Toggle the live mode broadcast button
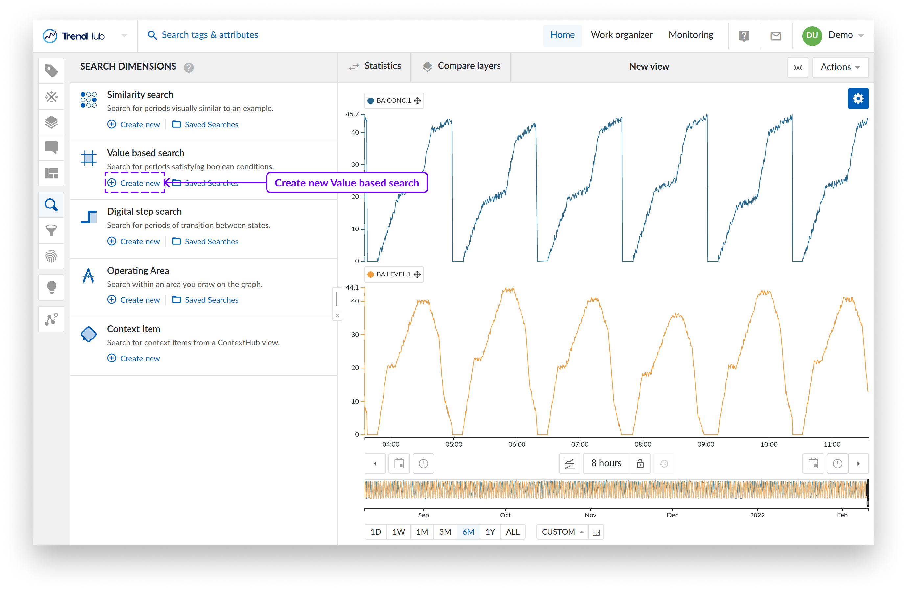This screenshot has height=591, width=907. [x=797, y=67]
